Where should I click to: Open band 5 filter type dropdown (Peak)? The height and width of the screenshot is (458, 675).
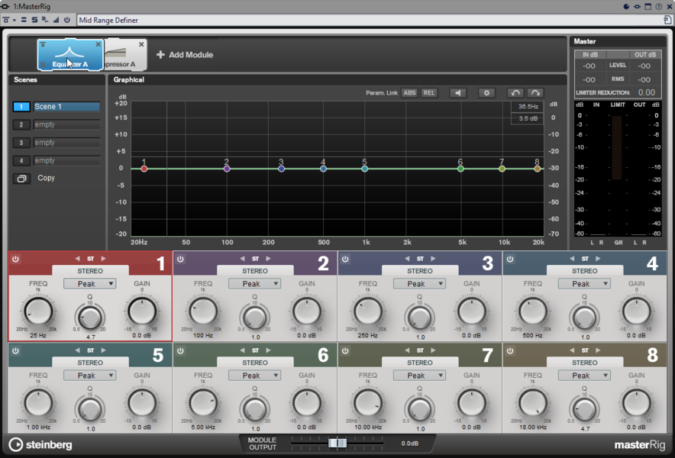(89, 376)
